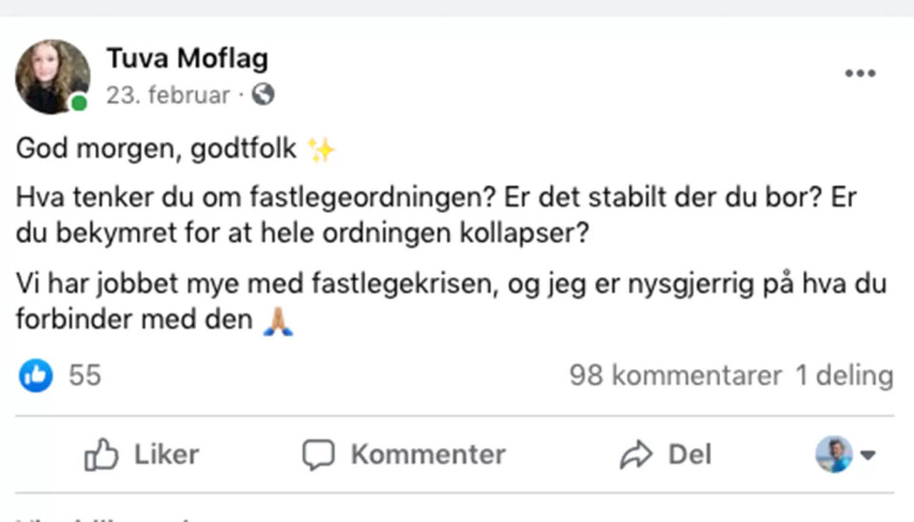The height and width of the screenshot is (522, 914).
Task: Click the praying hands emoji in post
Action: (x=279, y=320)
